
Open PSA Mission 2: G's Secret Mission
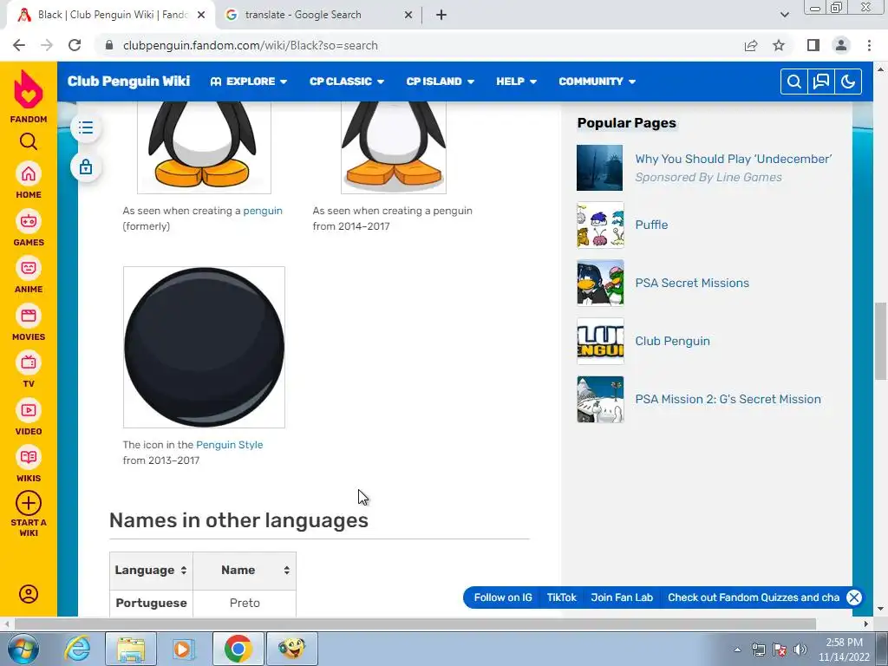pos(728,399)
